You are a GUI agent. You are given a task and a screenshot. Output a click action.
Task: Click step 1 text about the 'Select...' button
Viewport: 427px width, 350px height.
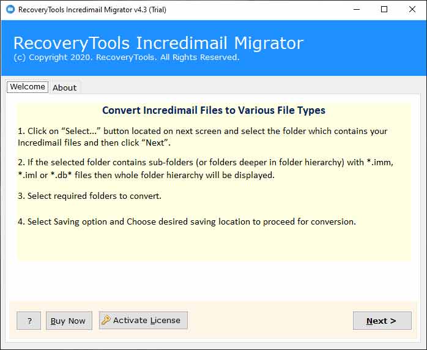click(202, 136)
